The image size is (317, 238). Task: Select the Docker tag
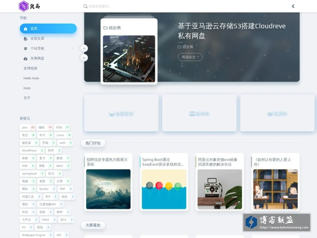[47, 189]
